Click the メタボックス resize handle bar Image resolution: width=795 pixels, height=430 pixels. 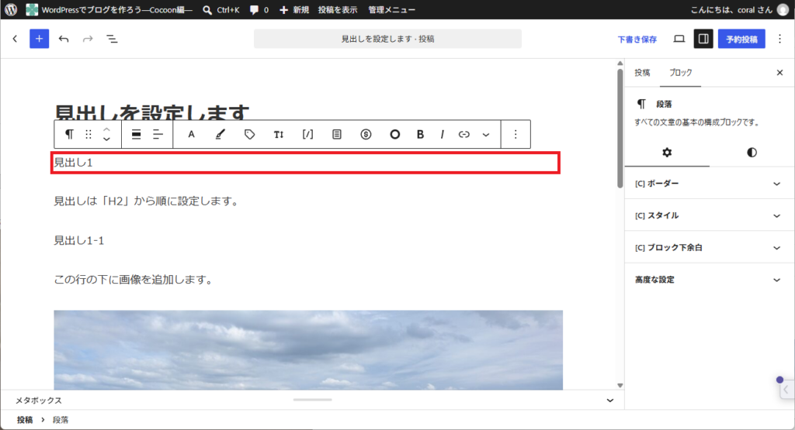(x=312, y=400)
